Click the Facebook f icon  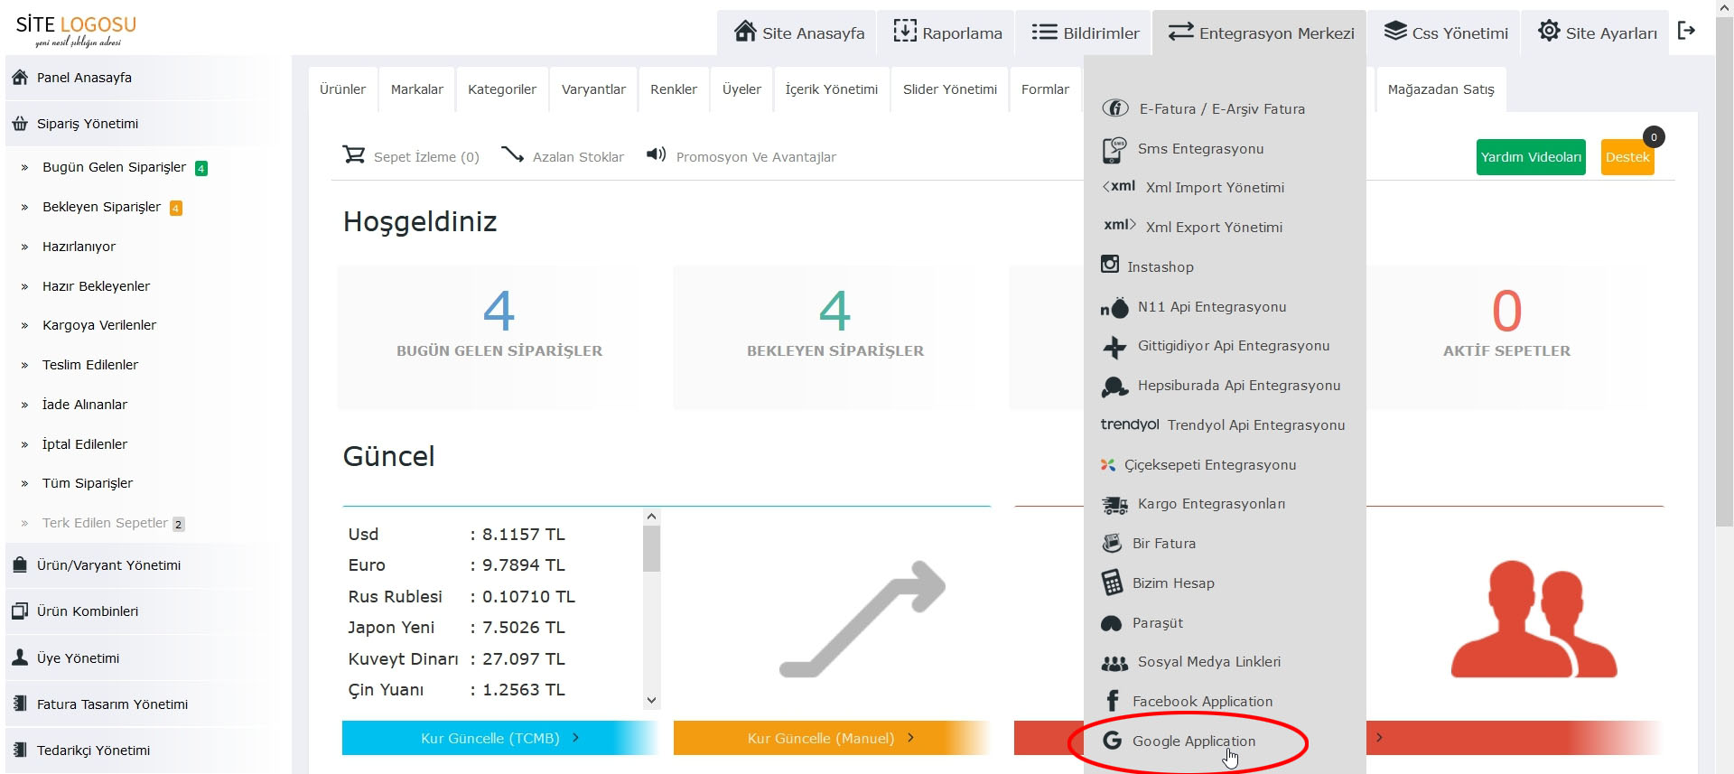point(1113,701)
